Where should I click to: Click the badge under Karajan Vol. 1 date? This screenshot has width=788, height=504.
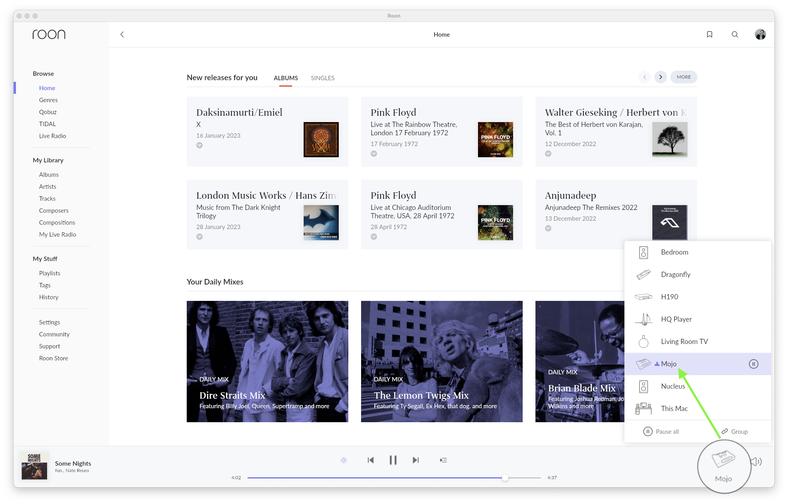coord(548,154)
